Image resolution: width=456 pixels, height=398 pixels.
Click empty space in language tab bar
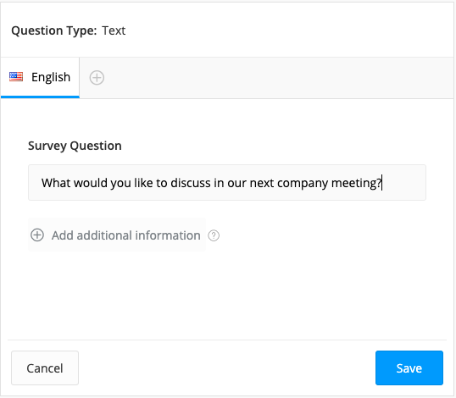276,78
